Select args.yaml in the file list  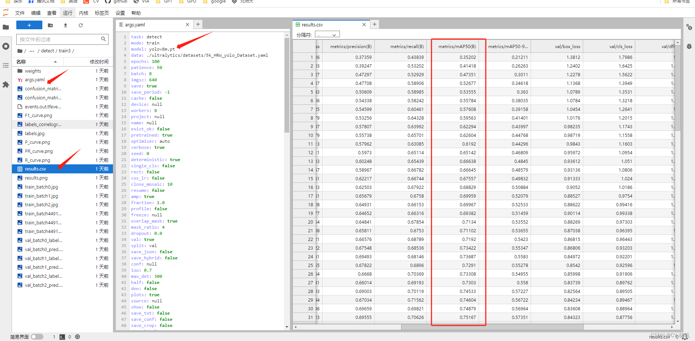click(x=63, y=80)
